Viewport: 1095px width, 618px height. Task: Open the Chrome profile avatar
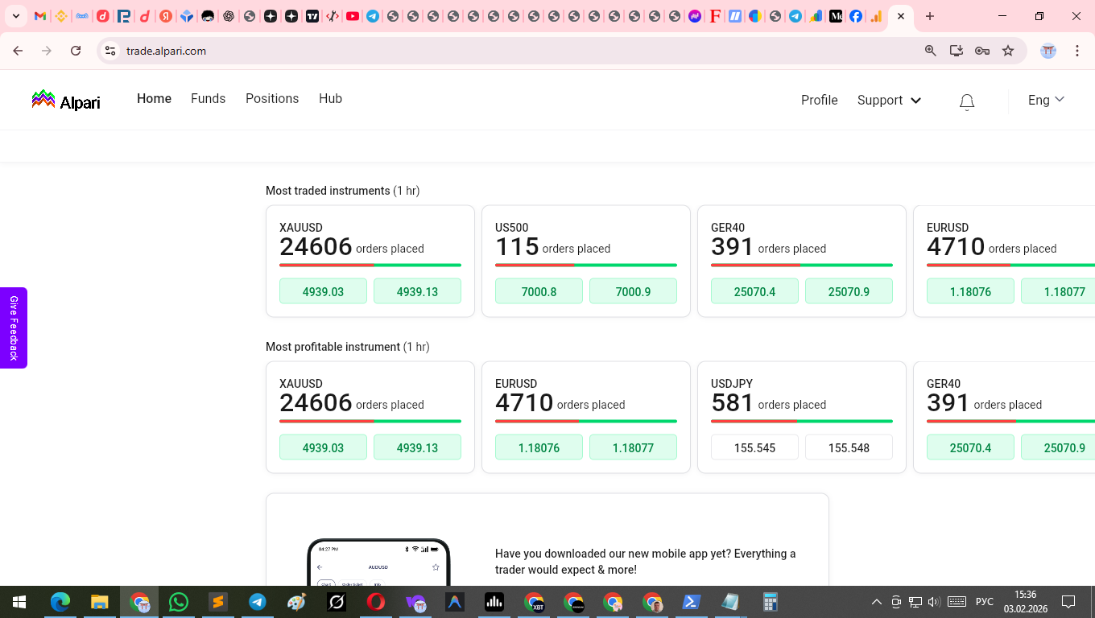tap(1047, 50)
